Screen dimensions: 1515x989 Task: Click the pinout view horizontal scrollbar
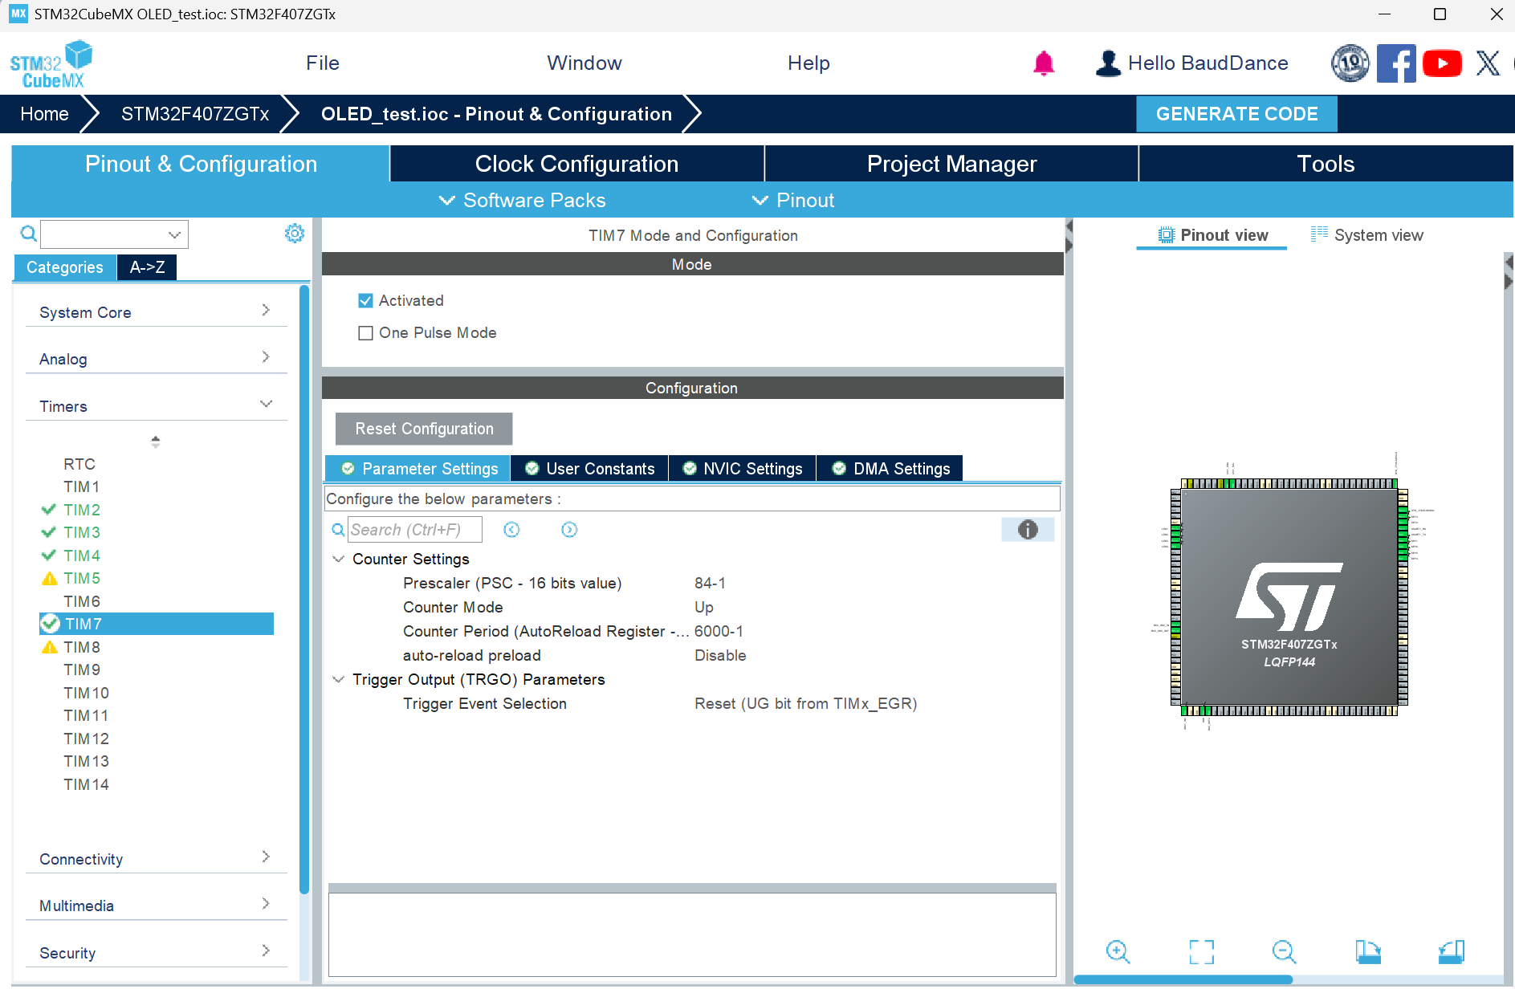click(1183, 979)
